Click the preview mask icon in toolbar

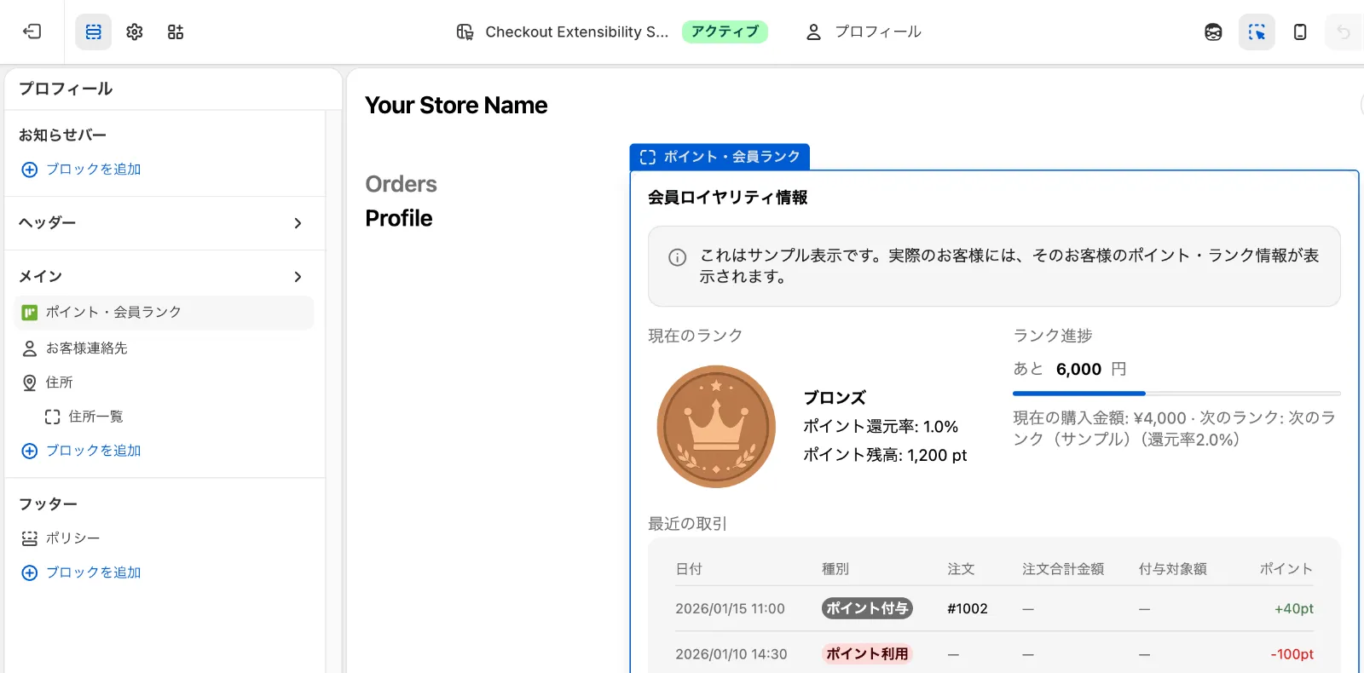point(1213,32)
